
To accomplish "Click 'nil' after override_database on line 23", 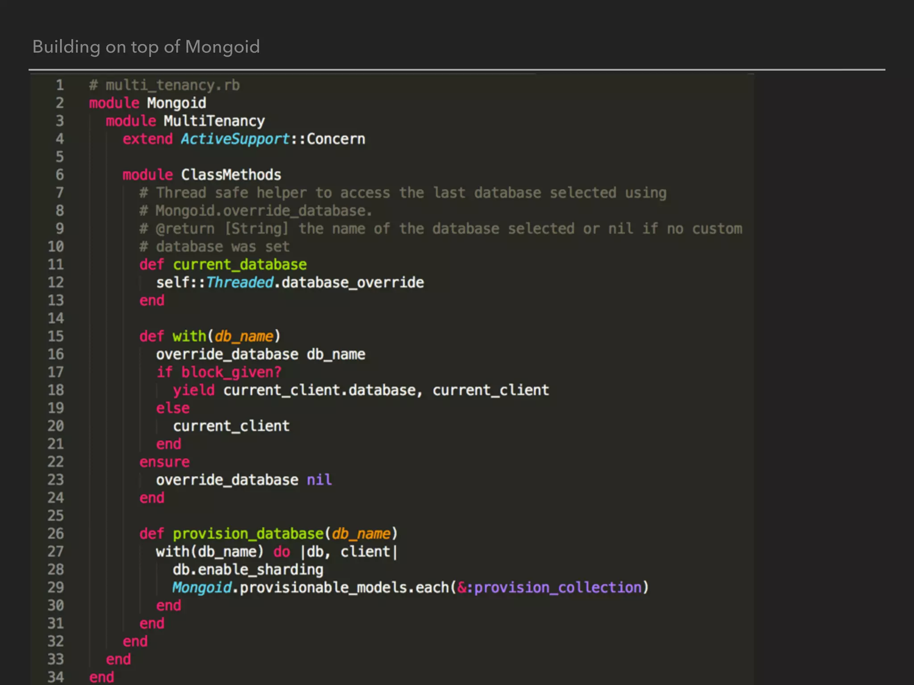I will (319, 480).
